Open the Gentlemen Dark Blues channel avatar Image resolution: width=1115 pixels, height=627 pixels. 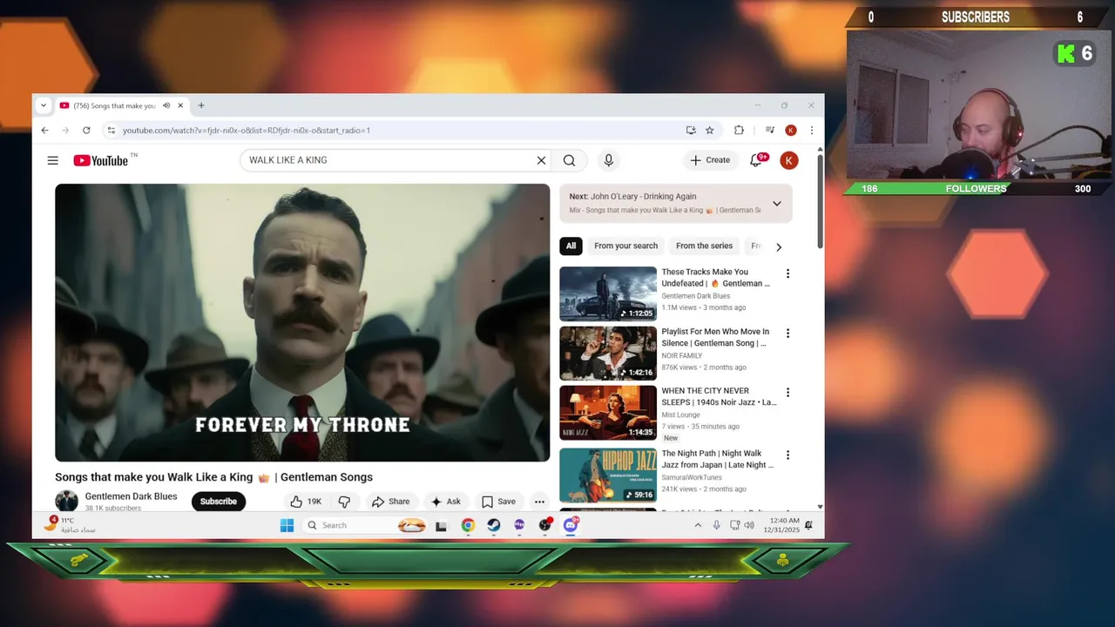coord(66,501)
